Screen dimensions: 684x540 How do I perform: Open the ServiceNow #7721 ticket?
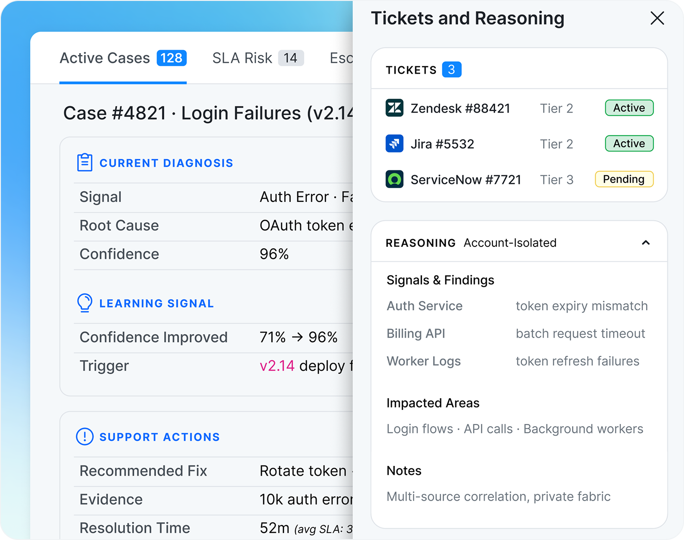coord(466,180)
